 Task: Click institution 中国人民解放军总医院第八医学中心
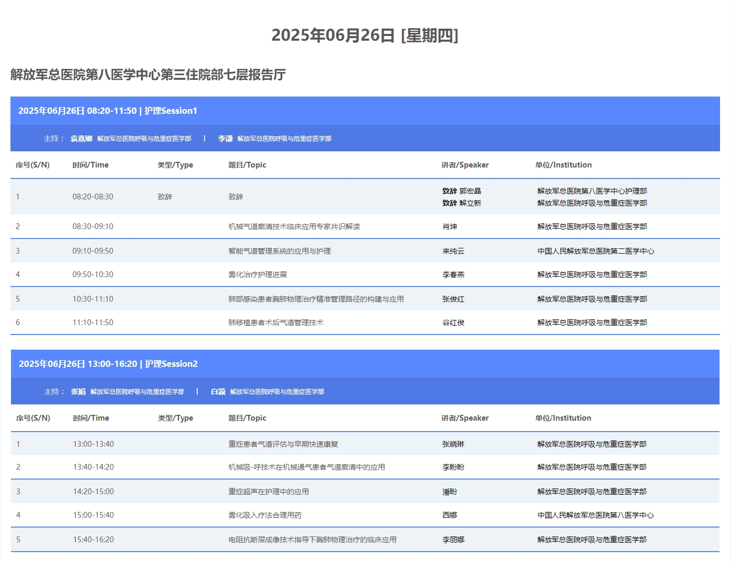[x=595, y=515]
